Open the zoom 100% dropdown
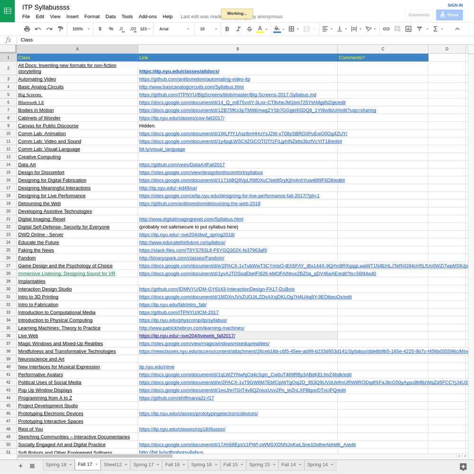474x474 pixels. point(81,29)
